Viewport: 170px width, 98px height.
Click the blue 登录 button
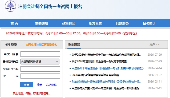point(27,85)
